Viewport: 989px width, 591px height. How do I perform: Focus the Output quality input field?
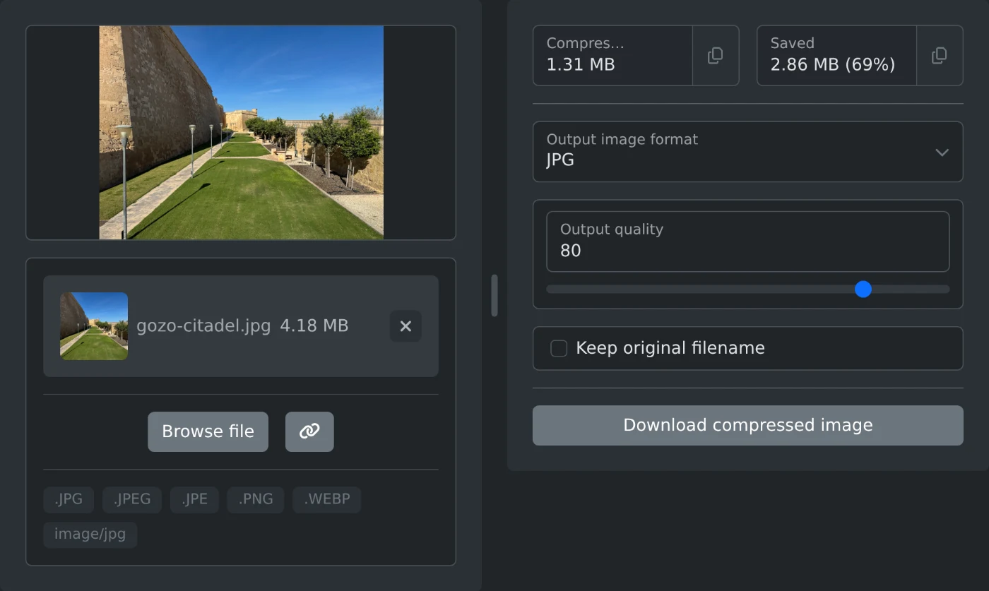coord(748,241)
